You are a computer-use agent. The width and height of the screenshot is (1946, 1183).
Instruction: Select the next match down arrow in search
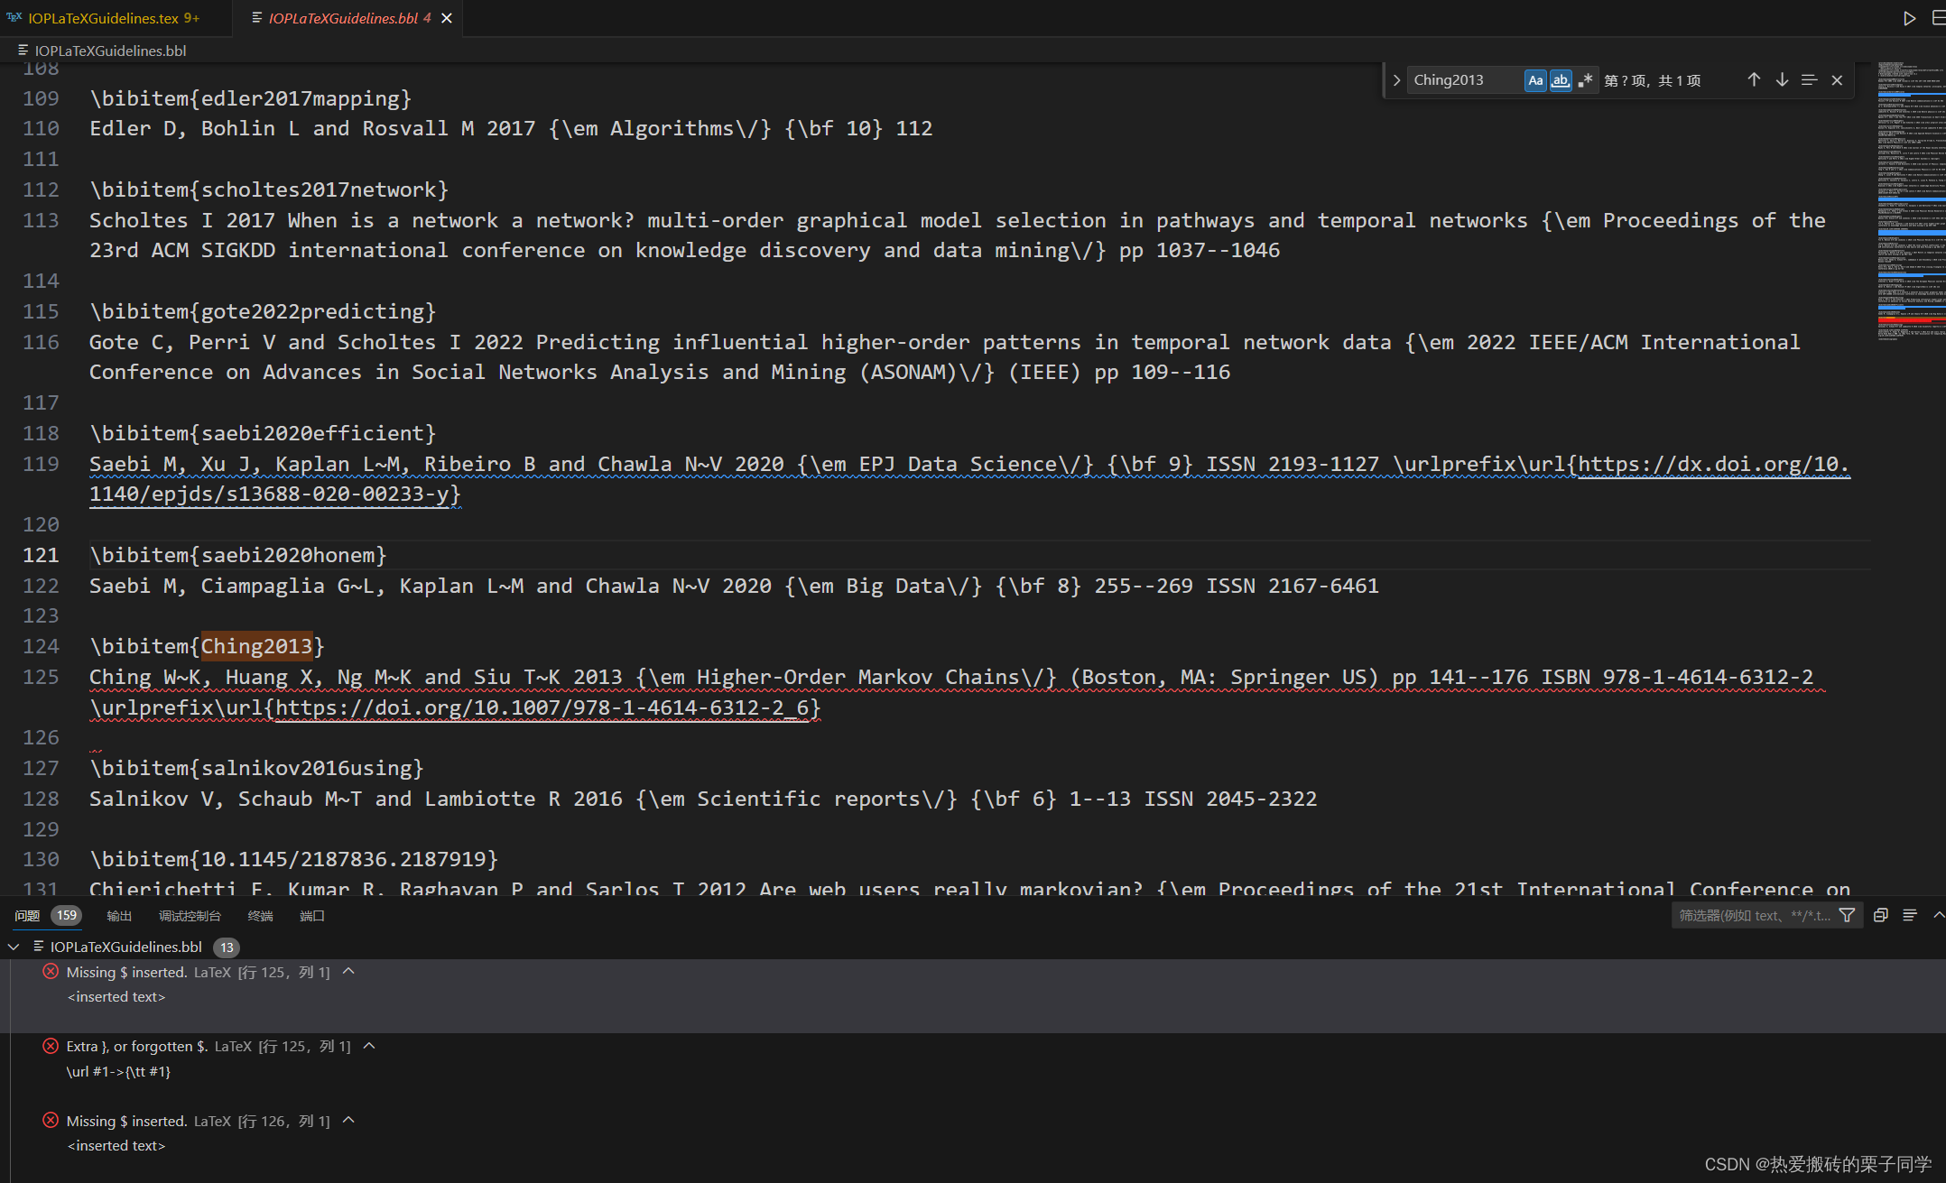coord(1782,79)
